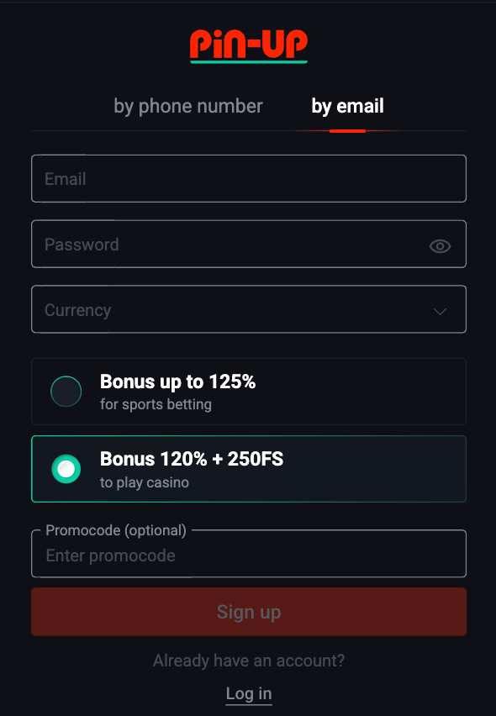Expand the Currency chevron arrow
Image resolution: width=496 pixels, height=716 pixels.
[x=440, y=312]
